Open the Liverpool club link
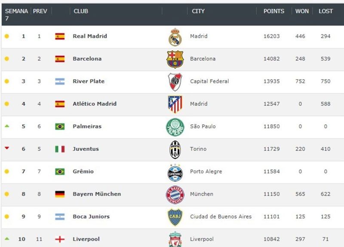This screenshot has width=344, height=247. point(86,239)
